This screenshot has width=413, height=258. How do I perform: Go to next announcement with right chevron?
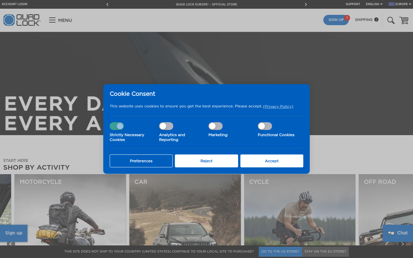coord(306,5)
